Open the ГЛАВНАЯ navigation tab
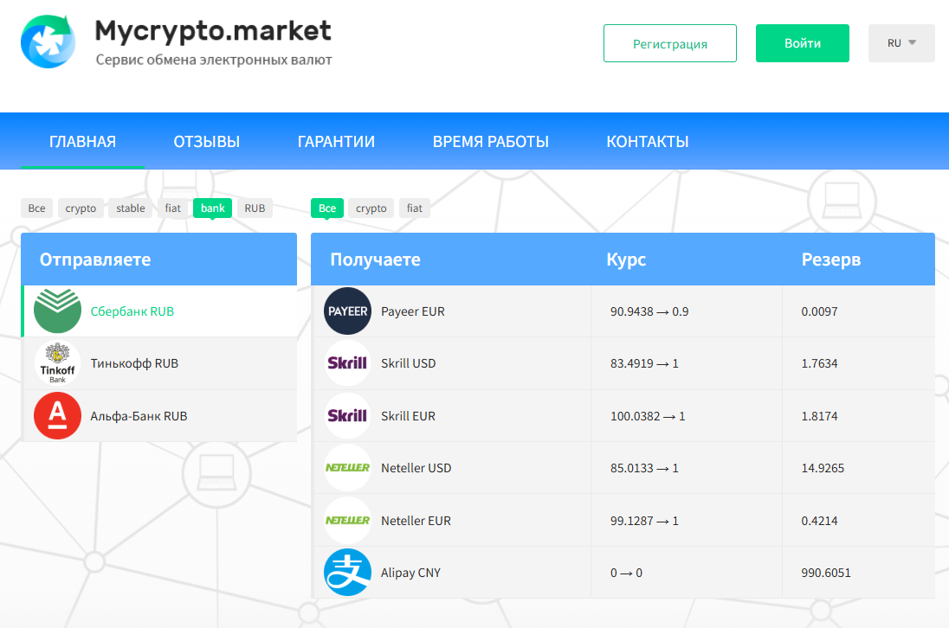 82,142
